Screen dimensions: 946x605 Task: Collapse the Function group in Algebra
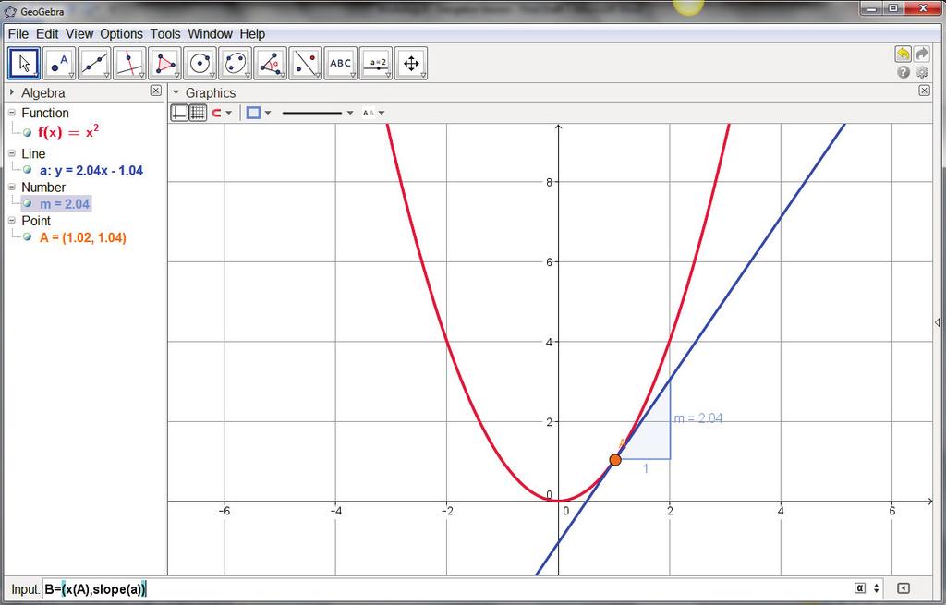[x=11, y=113]
